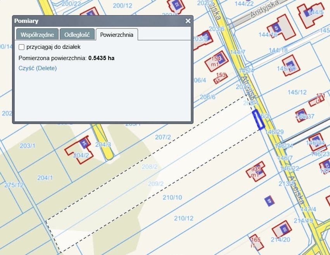Screen dimensions: 330x255
Task: Click parcel label 145/12
Action: pos(297,92)
